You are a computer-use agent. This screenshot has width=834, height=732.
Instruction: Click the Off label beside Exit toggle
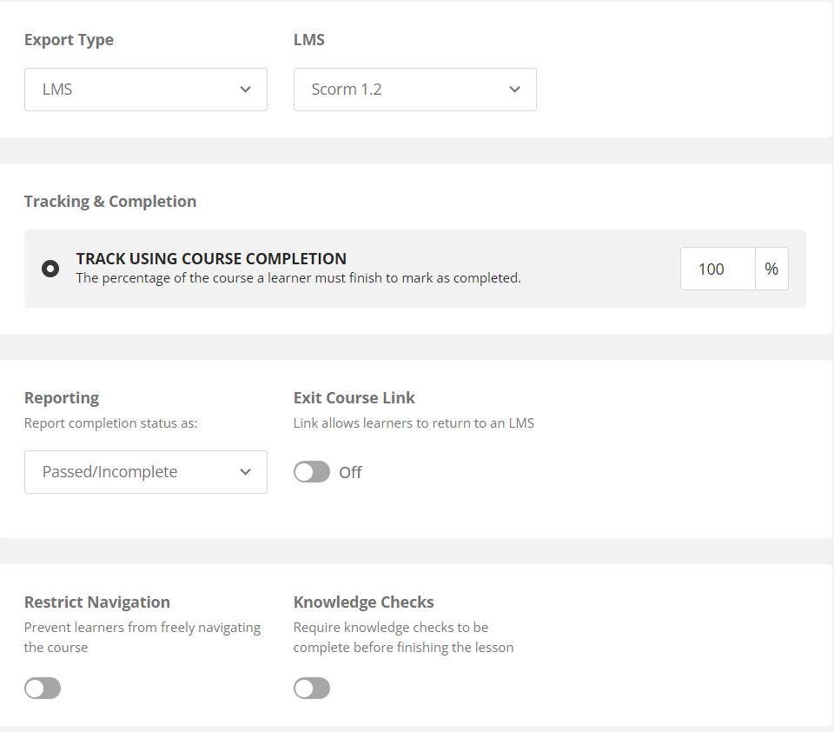(350, 472)
